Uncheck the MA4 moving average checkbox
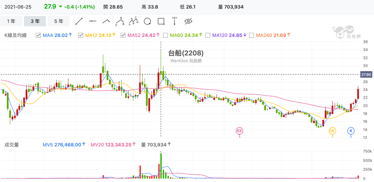The height and width of the screenshot is (182, 374). tap(38, 35)
